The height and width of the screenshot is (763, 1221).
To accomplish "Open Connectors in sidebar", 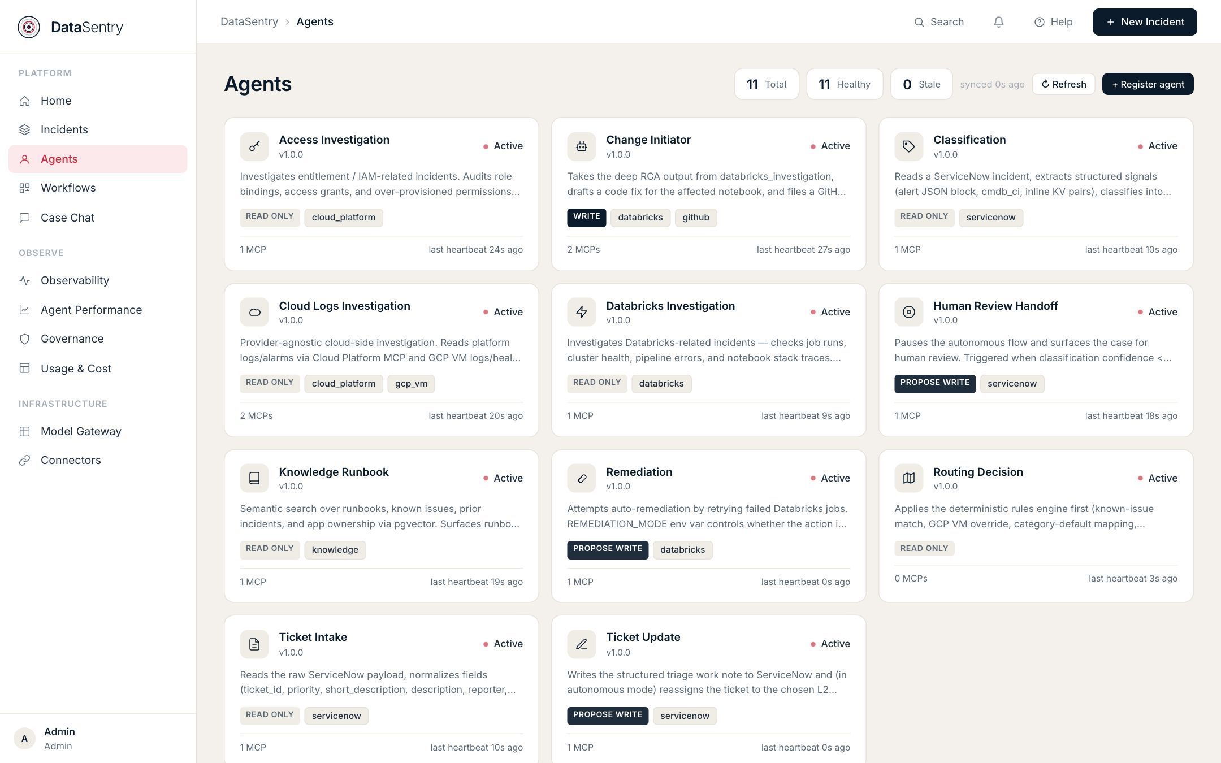I will pos(98,460).
